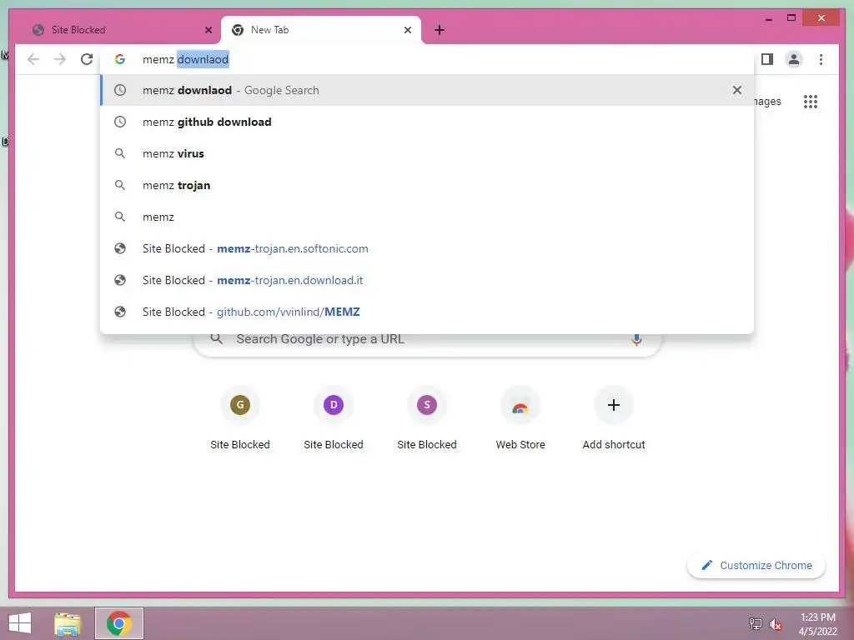Reload the page with the refresh icon

87,59
